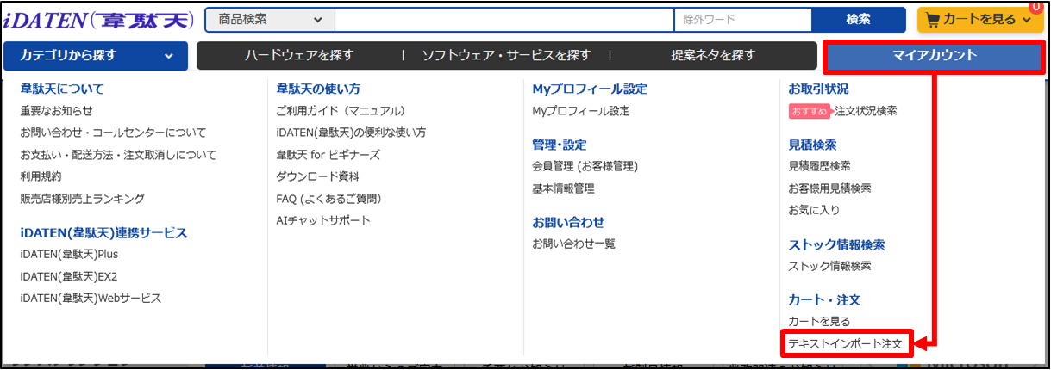Click the おすすめ badge beside 注文状況検索
The height and width of the screenshot is (370, 1051).
(809, 111)
